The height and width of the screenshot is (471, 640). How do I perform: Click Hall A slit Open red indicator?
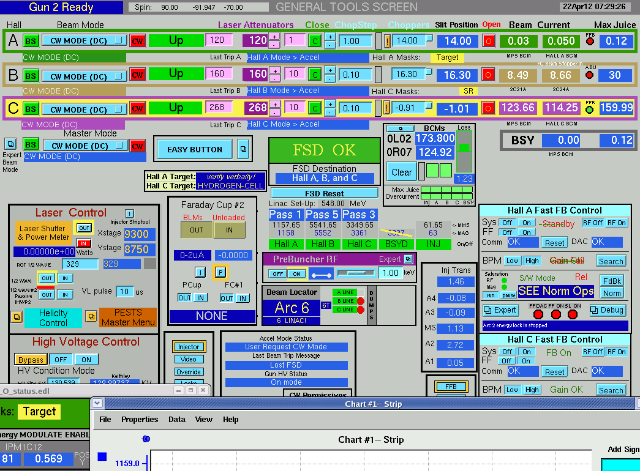(x=488, y=40)
